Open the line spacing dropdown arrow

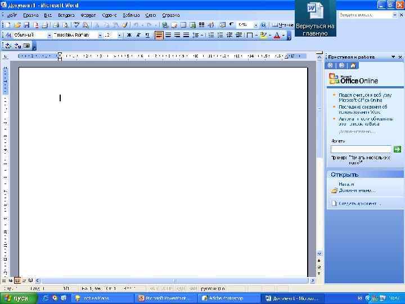[x=202, y=35]
